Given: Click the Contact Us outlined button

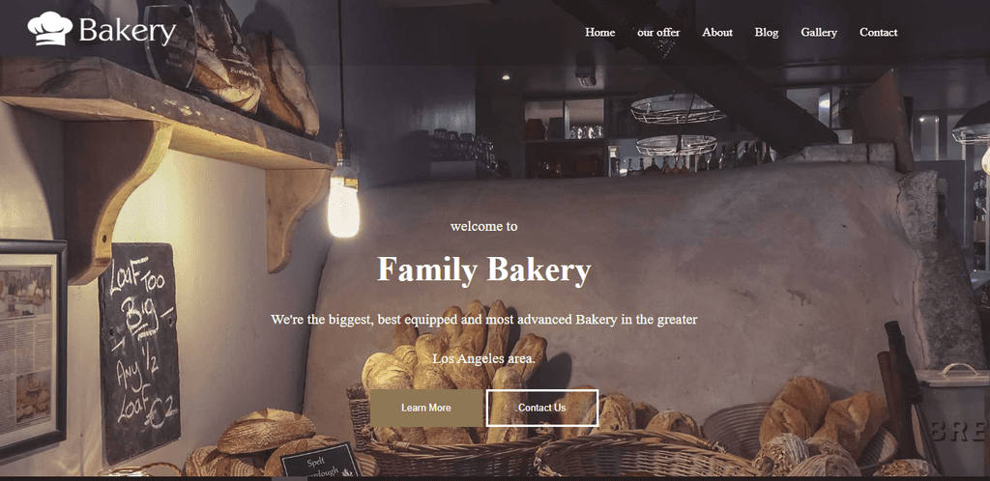Looking at the screenshot, I should pyautogui.click(x=541, y=408).
